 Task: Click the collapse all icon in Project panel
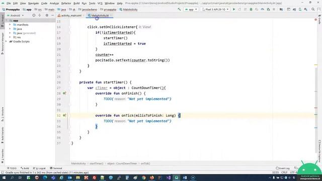(x=40, y=16)
